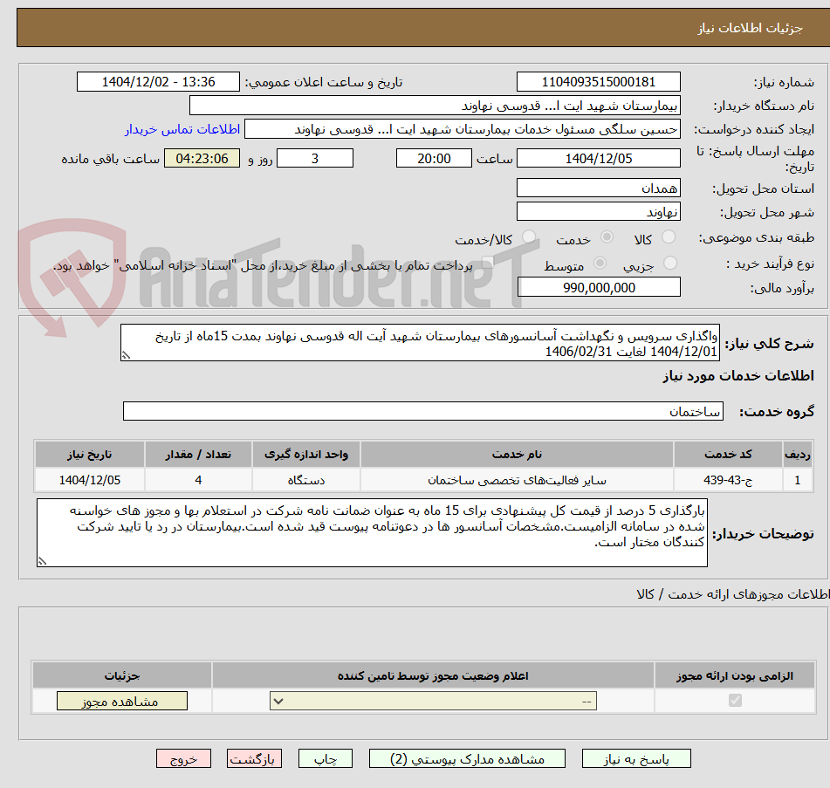The height and width of the screenshot is (788, 830).
Task: Click the need date cell 1404/12/05
Action: pos(89,480)
